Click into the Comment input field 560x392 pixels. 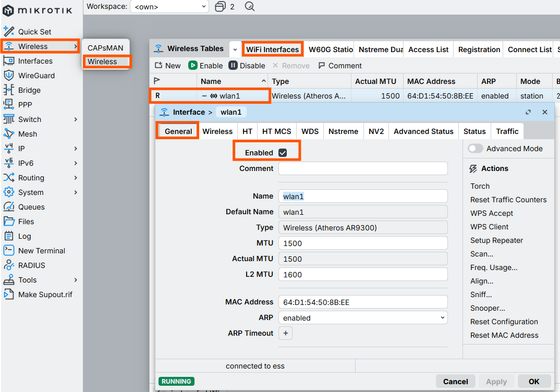(363, 168)
